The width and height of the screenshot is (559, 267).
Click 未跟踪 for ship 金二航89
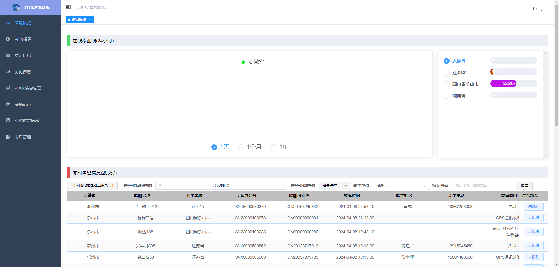click(534, 257)
